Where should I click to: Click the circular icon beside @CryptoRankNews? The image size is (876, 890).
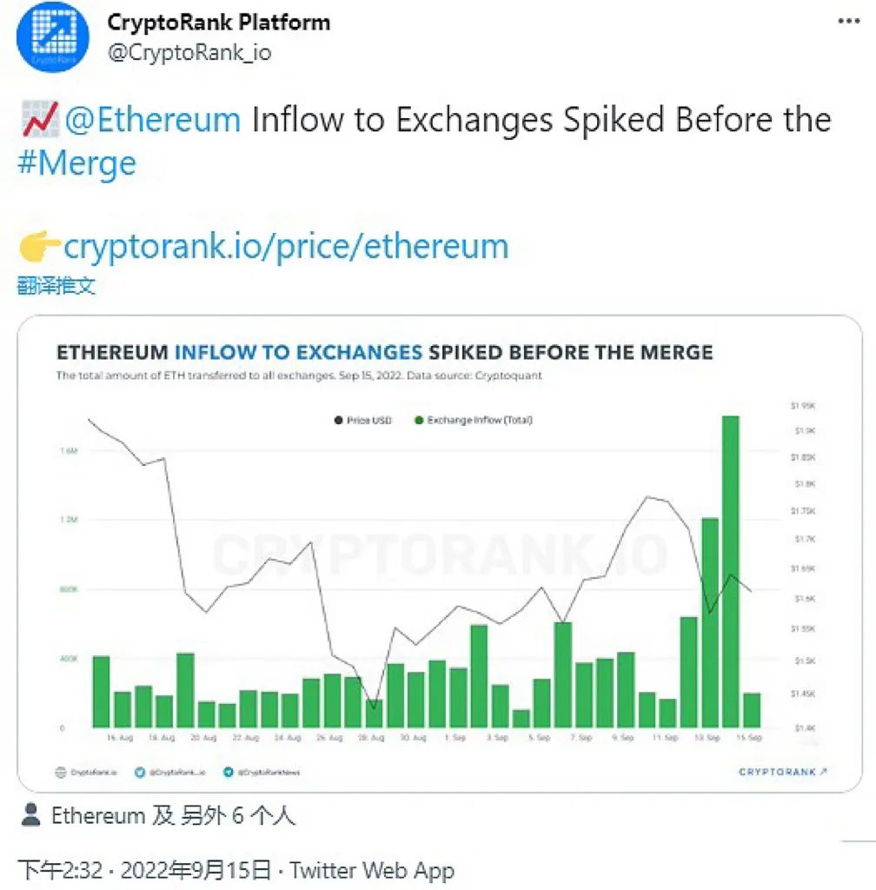228,770
